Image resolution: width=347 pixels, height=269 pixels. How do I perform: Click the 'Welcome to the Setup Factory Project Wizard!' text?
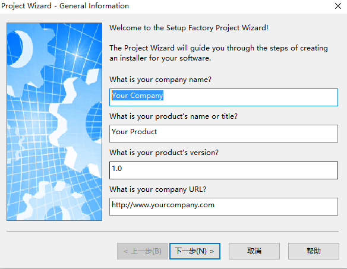pyautogui.click(x=189, y=28)
